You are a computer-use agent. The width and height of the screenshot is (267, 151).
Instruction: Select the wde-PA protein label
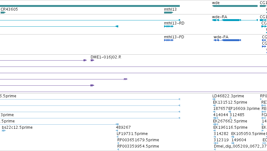coord(221,37)
